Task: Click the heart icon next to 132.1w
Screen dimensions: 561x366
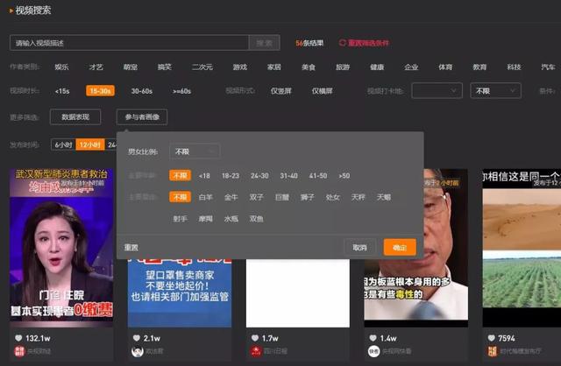Action: click(18, 338)
